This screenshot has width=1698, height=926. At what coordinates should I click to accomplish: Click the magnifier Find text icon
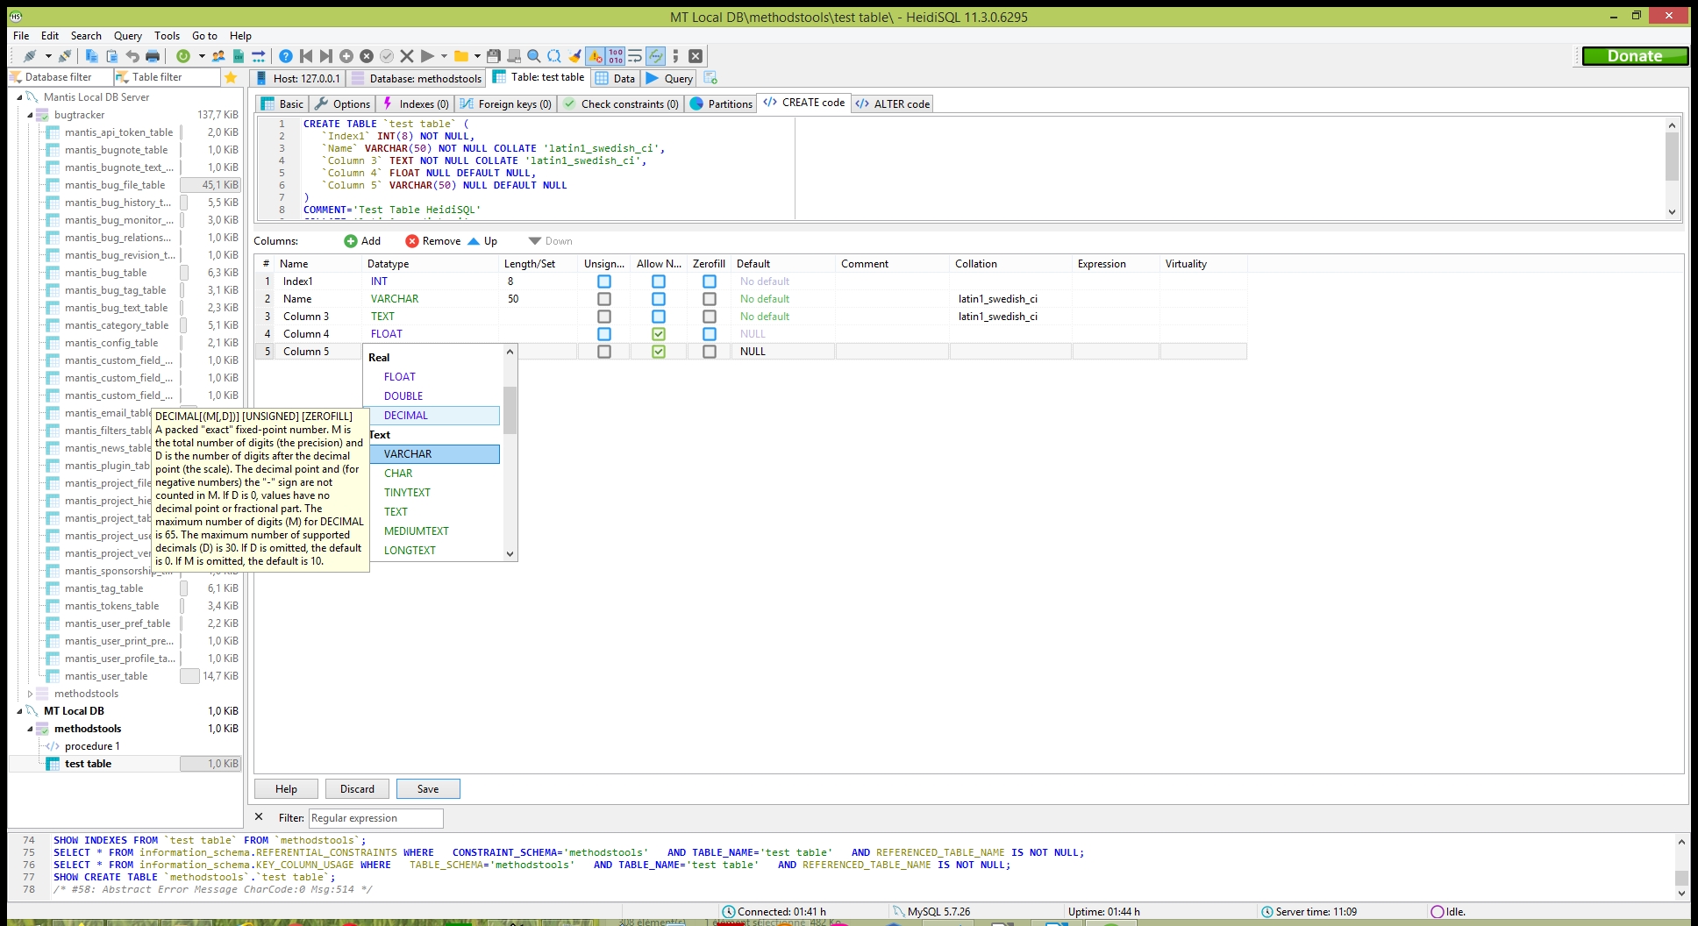coord(533,56)
